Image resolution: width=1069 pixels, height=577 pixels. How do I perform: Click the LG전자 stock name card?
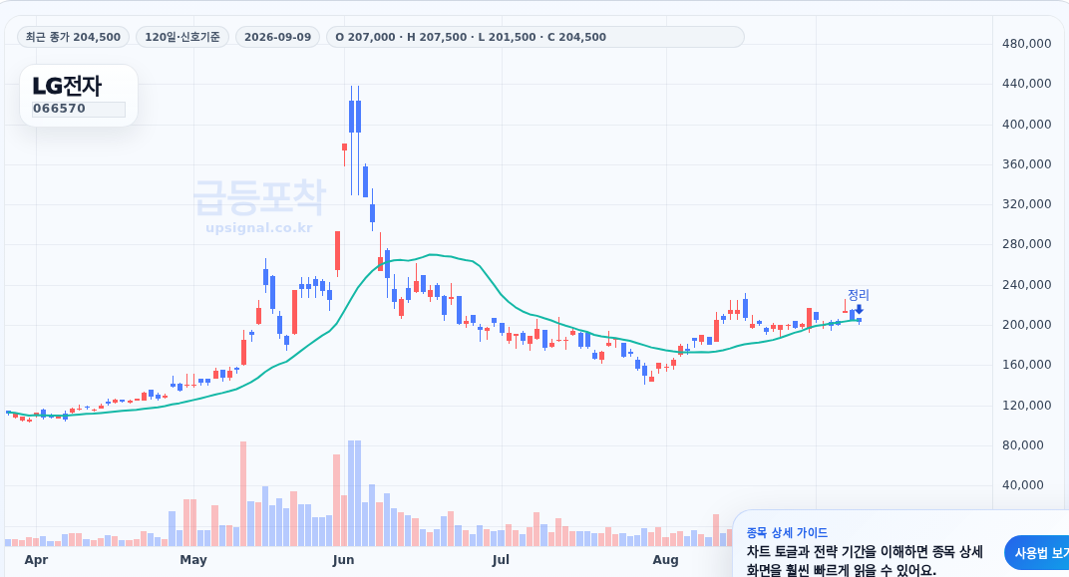[x=79, y=96]
